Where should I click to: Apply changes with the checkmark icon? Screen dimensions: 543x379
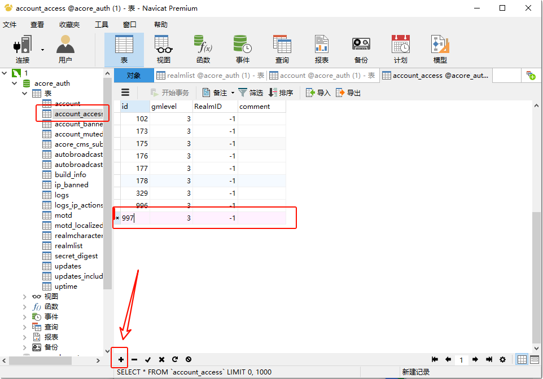click(x=148, y=359)
